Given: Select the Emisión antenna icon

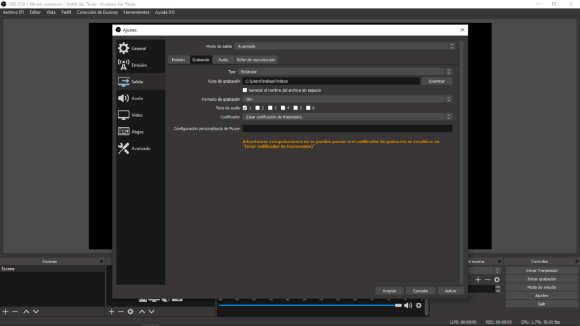Looking at the screenshot, I should tap(123, 65).
